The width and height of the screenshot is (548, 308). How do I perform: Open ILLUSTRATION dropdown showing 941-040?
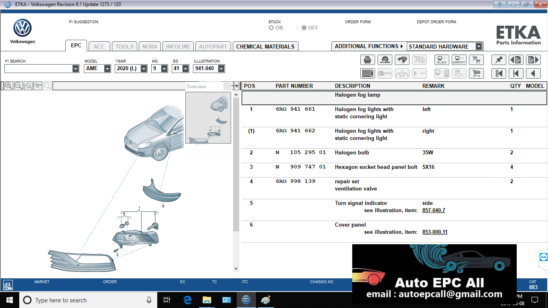pos(221,69)
